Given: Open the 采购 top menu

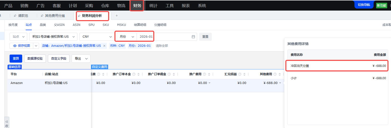Looking at the screenshot, I should pyautogui.click(x=89, y=6).
